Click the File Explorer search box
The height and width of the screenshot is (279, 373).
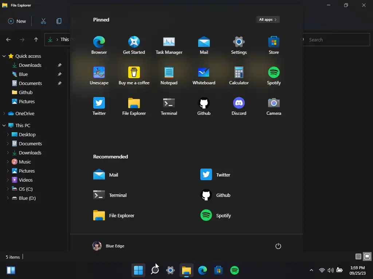point(335,40)
